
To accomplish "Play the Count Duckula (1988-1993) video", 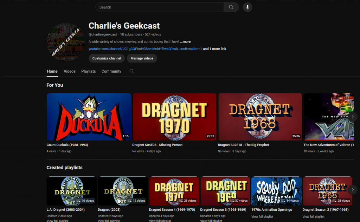I will click(89, 117).
